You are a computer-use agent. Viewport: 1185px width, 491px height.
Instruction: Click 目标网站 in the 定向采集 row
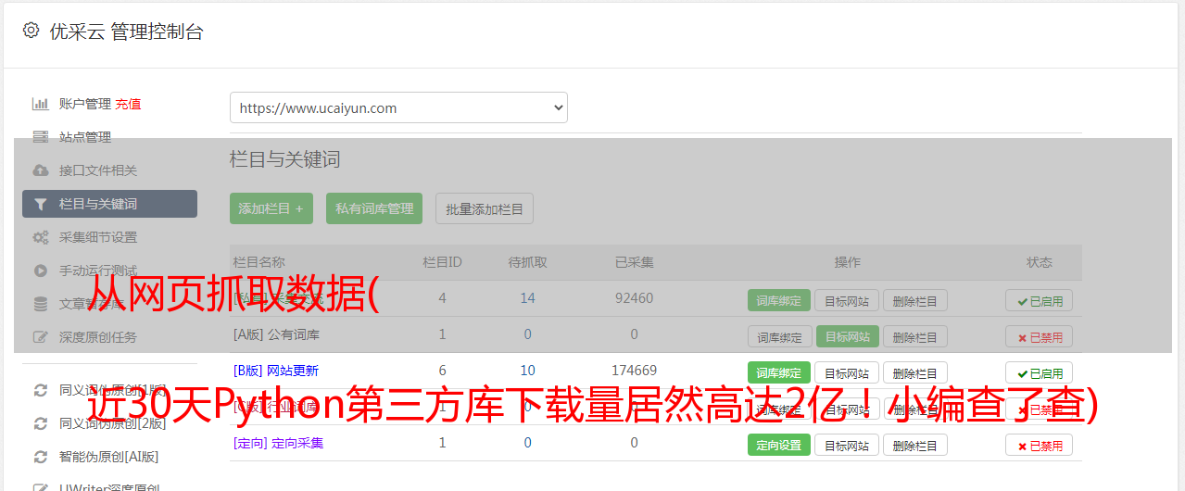(x=847, y=445)
